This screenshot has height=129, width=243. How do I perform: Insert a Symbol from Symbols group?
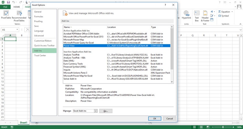pyautogui.click(x=224, y=16)
